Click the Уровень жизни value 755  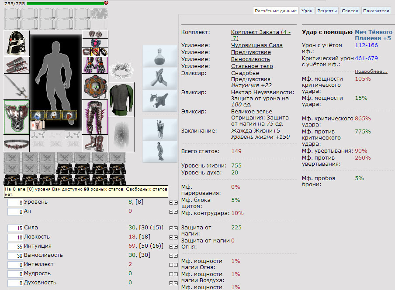(236, 166)
